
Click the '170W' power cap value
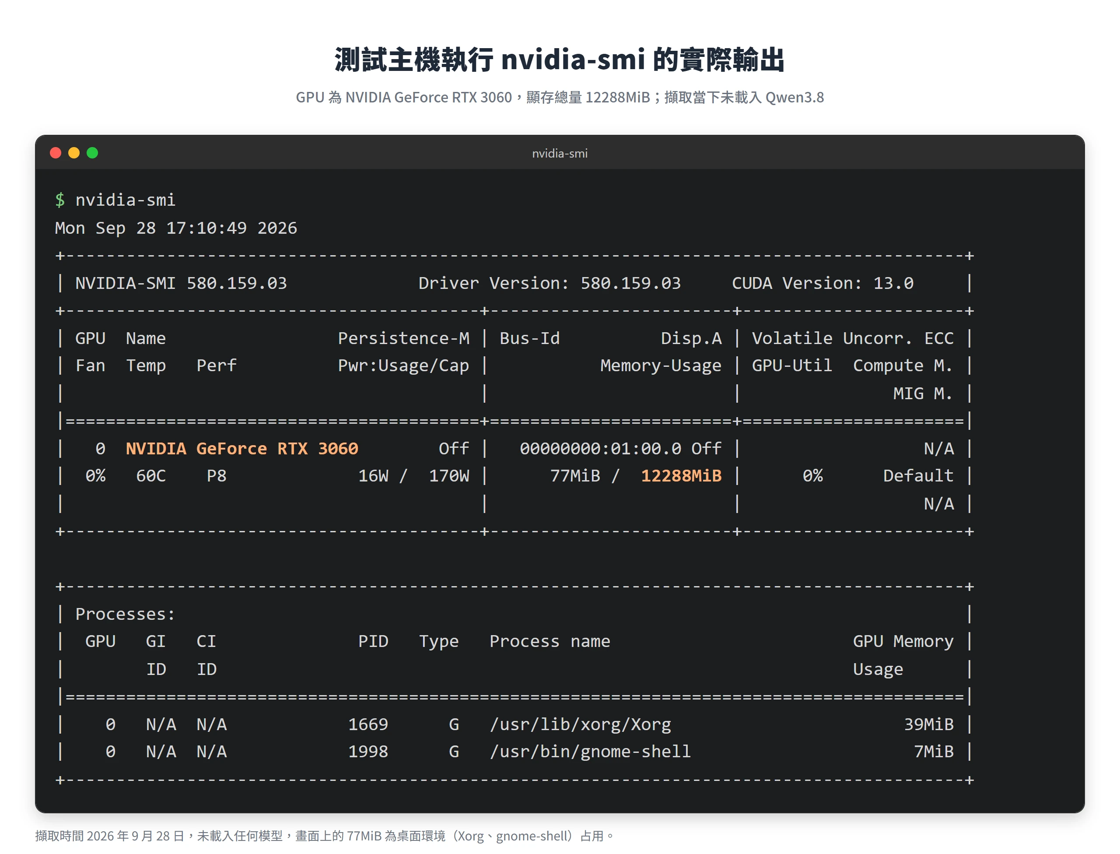(x=449, y=476)
